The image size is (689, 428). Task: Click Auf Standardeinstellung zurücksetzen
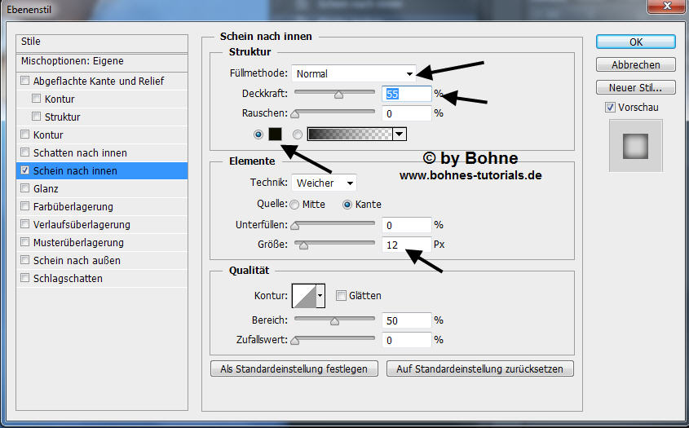(479, 368)
